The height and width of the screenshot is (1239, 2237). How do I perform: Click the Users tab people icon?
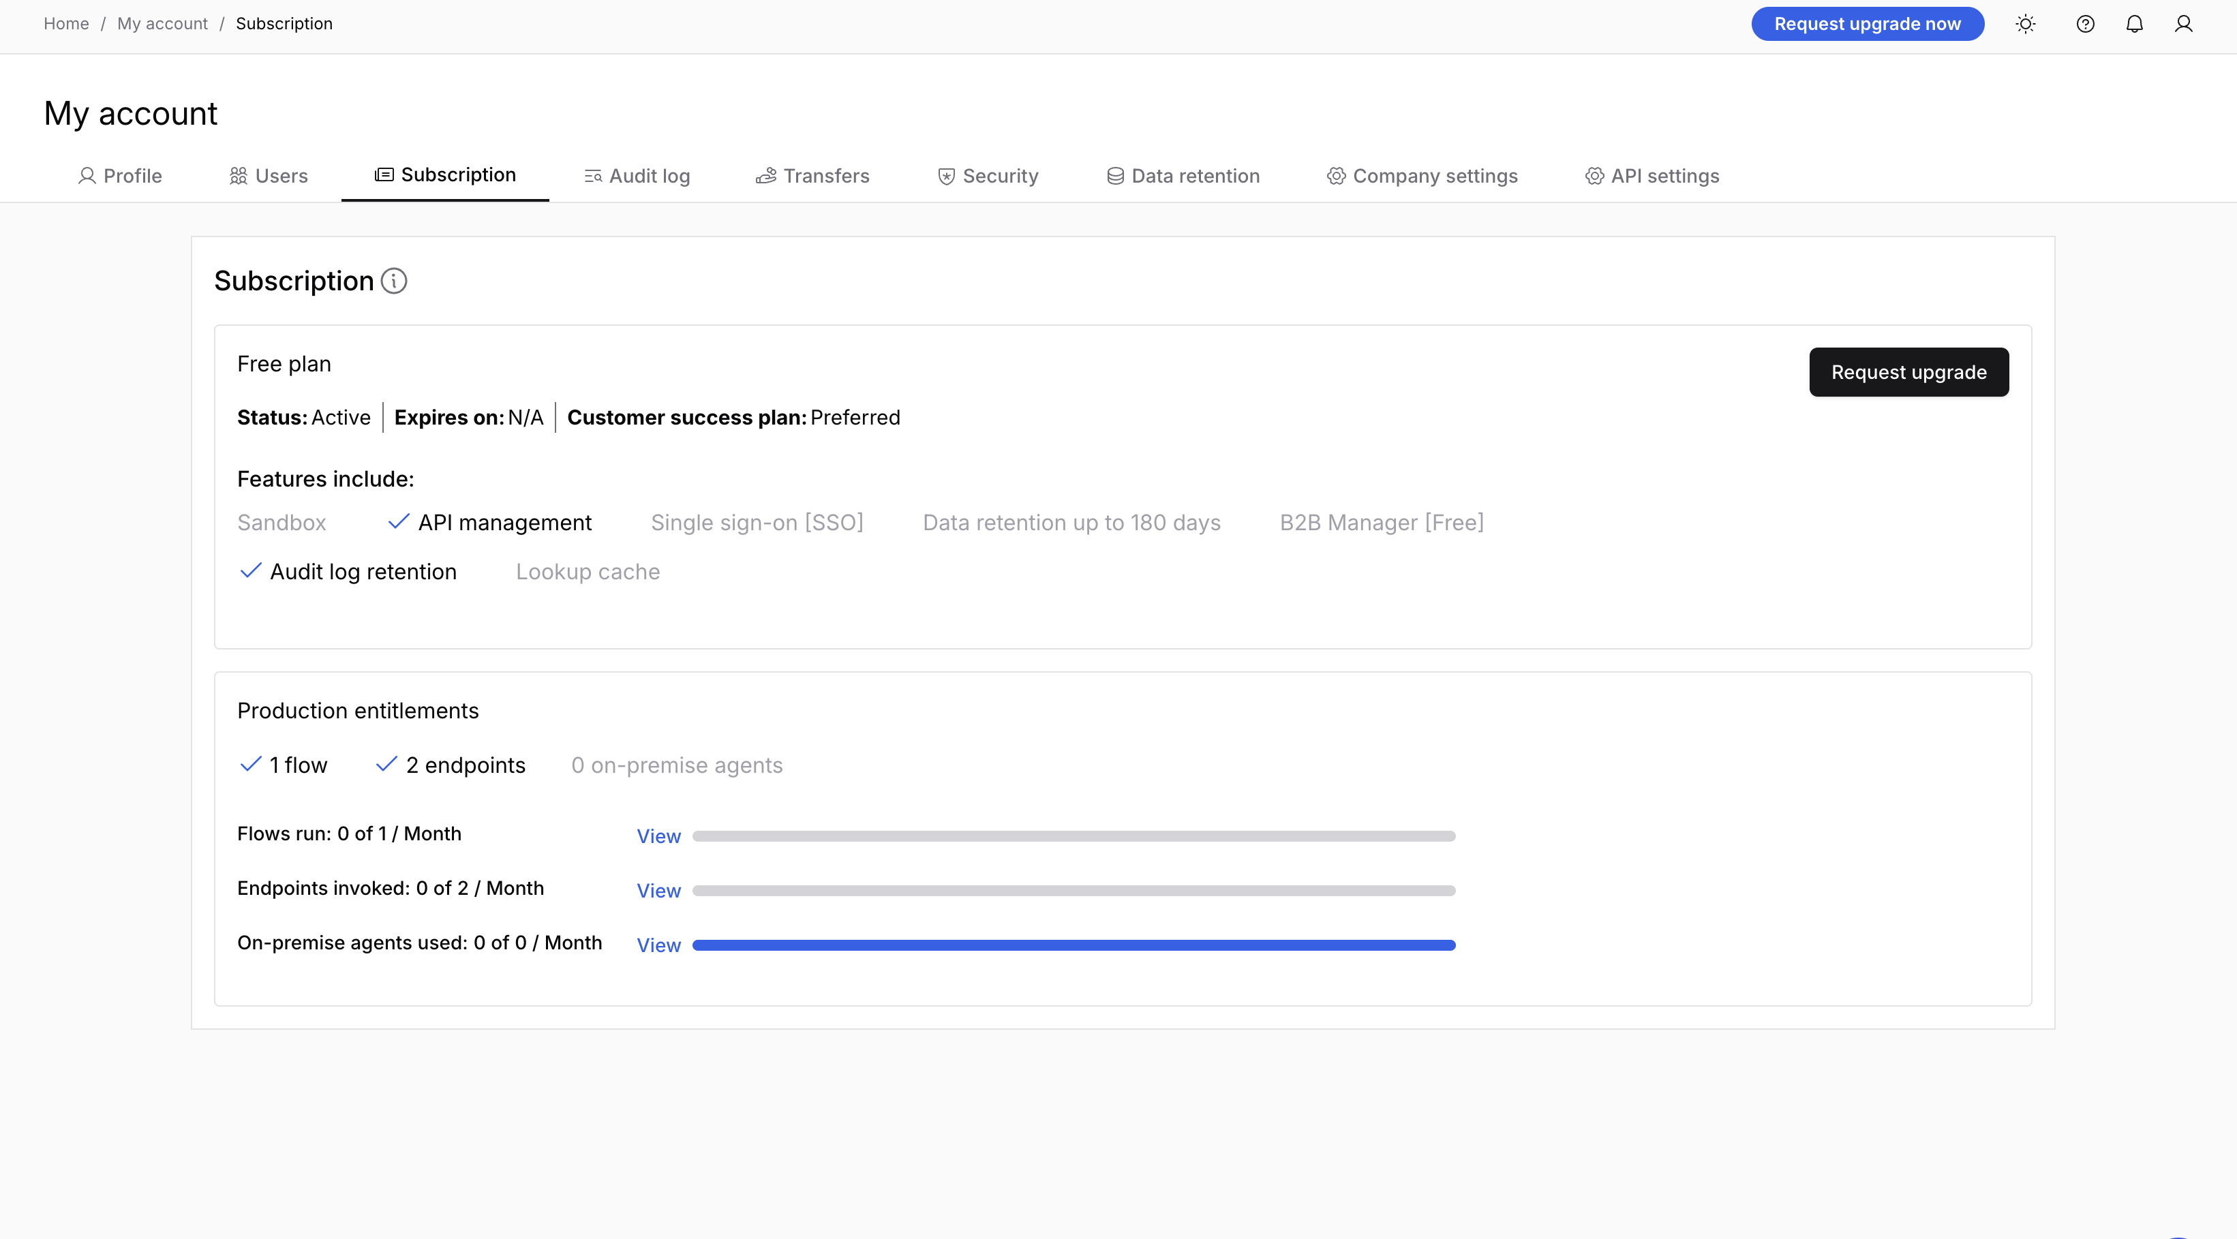[238, 175]
